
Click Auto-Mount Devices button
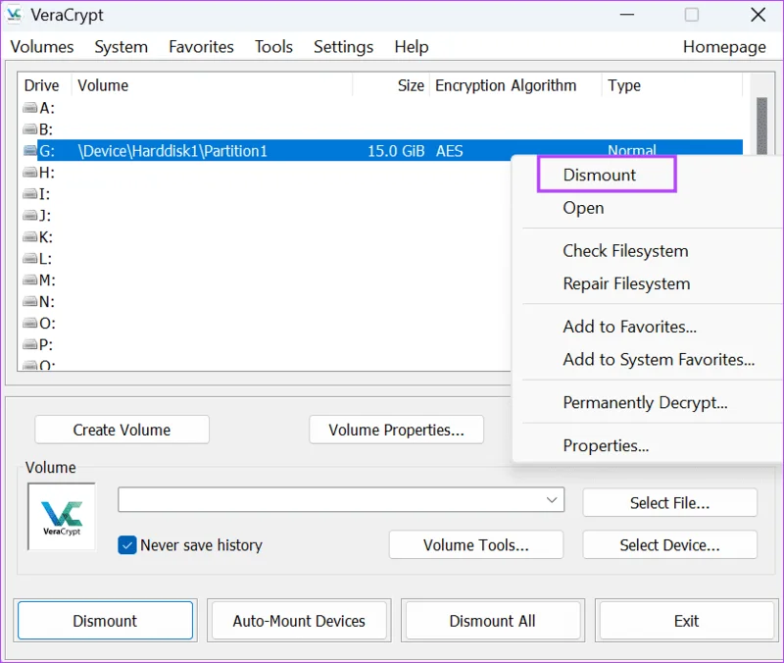[299, 621]
